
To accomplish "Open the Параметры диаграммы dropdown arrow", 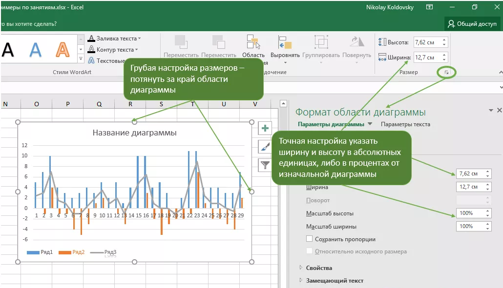I will [370, 124].
